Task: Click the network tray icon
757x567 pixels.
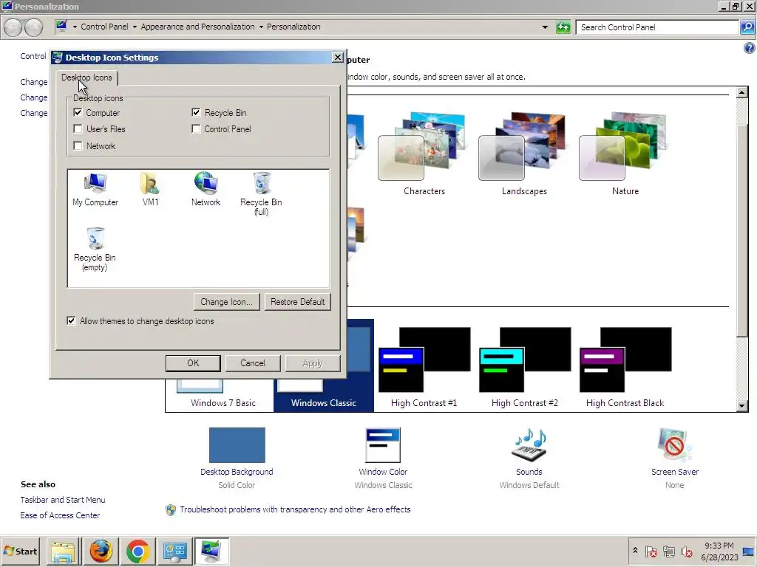Action: pos(668,551)
